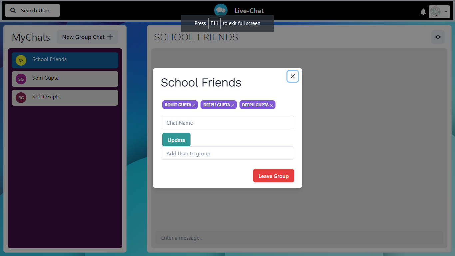This screenshot has width=455, height=256.
Task: Click the Enter a message box
Action: 299,238
